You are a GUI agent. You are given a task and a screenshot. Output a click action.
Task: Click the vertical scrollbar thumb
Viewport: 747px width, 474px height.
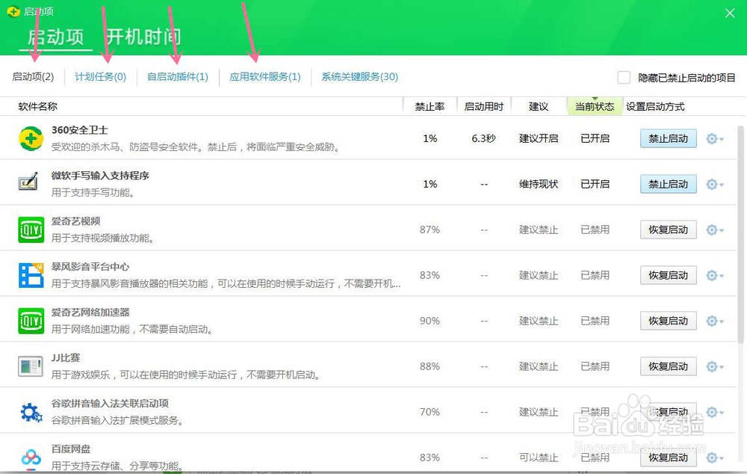pyautogui.click(x=740, y=235)
